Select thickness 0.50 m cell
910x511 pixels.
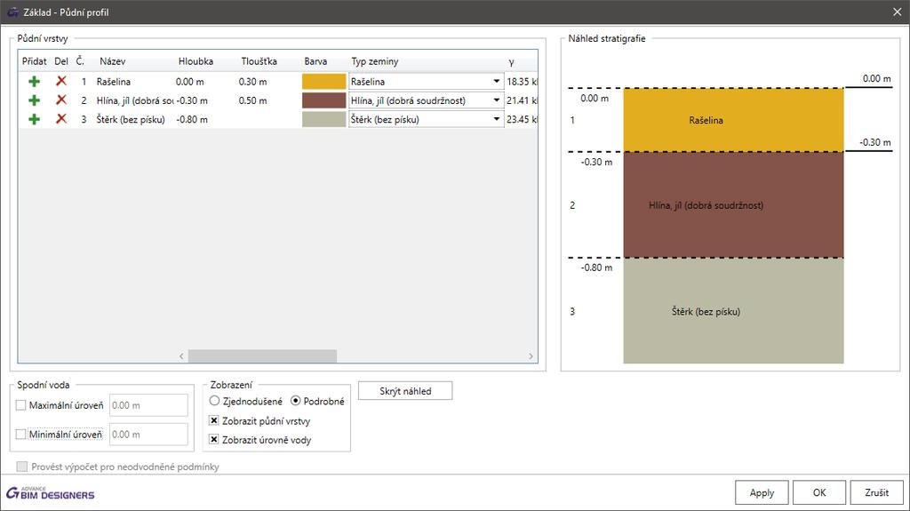point(252,100)
